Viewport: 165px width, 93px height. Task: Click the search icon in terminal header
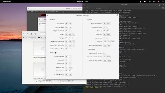tap(156, 5)
